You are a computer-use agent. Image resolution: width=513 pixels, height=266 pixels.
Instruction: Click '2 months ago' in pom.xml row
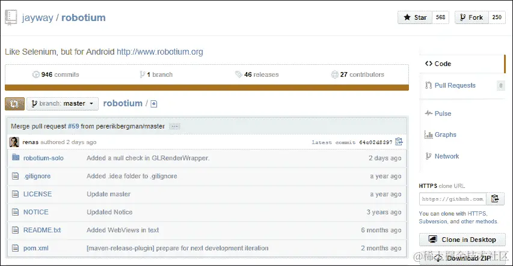[x=381, y=249]
